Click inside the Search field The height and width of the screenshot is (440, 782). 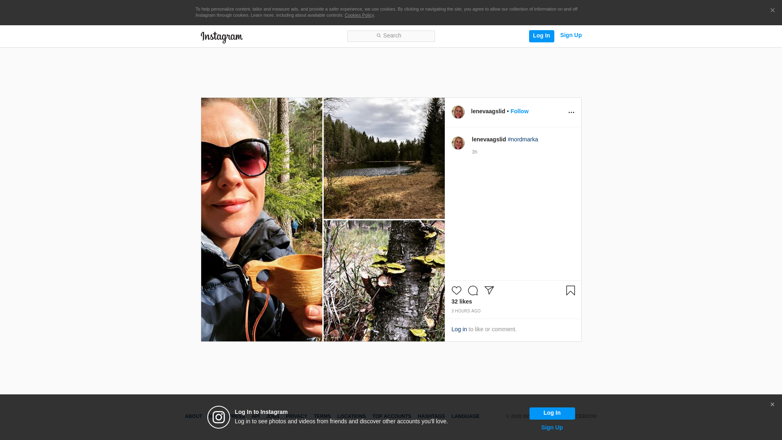pos(391,36)
